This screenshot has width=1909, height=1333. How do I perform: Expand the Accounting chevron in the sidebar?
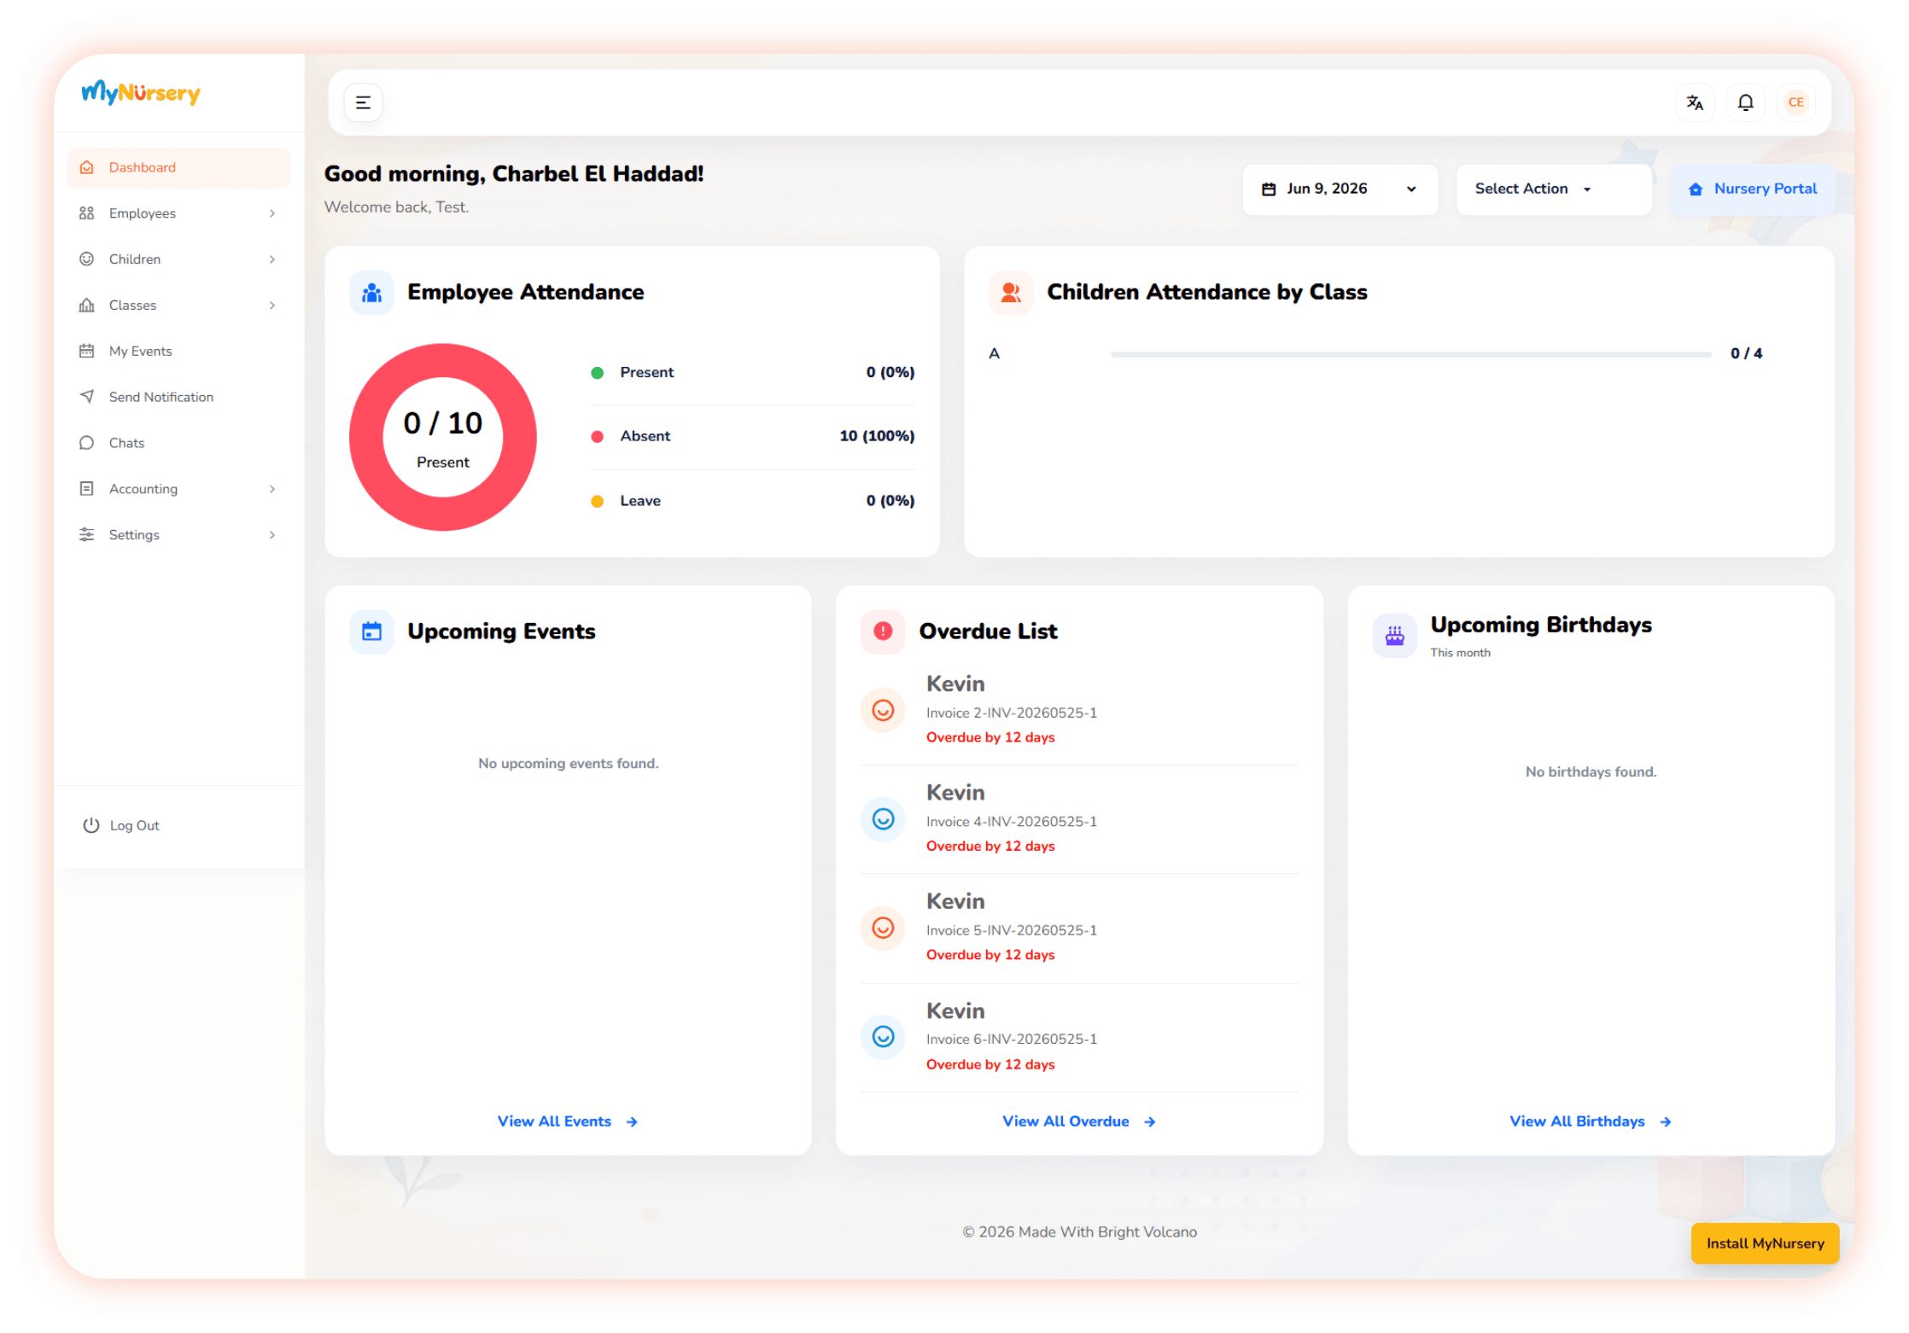tap(272, 489)
